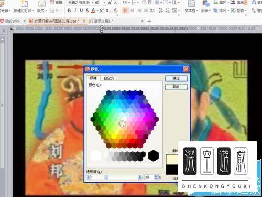Insert a text box from the ribbon
This screenshot has height=197, width=262.
(x=191, y=7)
